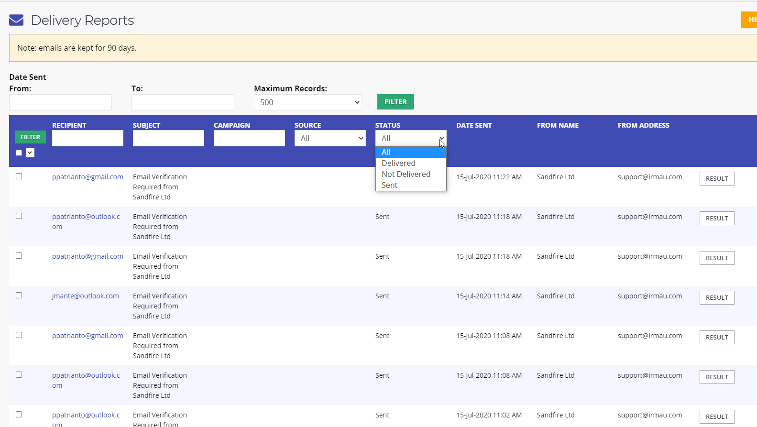
Task: Check the ppatrianto@outlook.com row sent 11:08 AM
Action: point(19,374)
